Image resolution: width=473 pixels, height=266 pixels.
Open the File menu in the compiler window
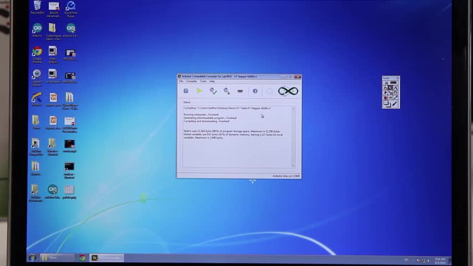tap(181, 81)
